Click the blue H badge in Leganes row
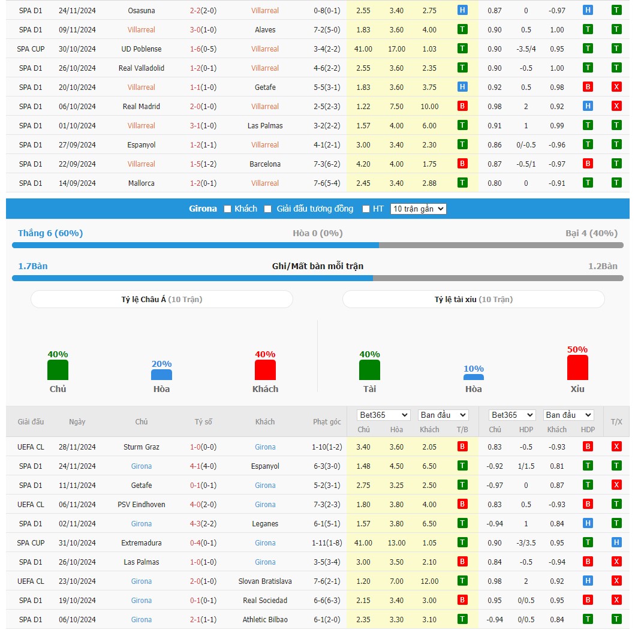The image size is (635, 630). pos(588,523)
